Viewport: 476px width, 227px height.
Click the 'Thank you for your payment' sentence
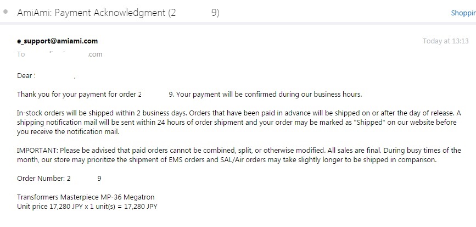tap(189, 95)
